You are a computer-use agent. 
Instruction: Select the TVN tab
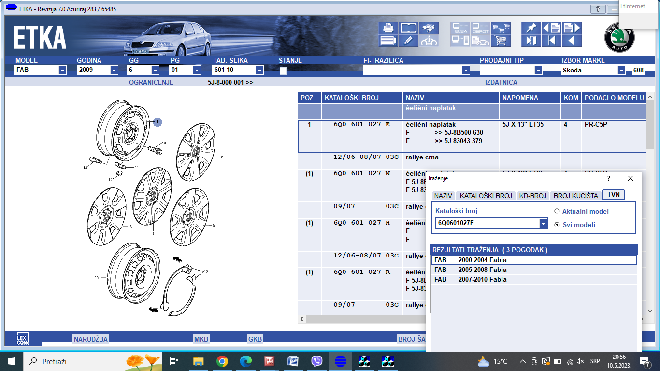pos(614,194)
